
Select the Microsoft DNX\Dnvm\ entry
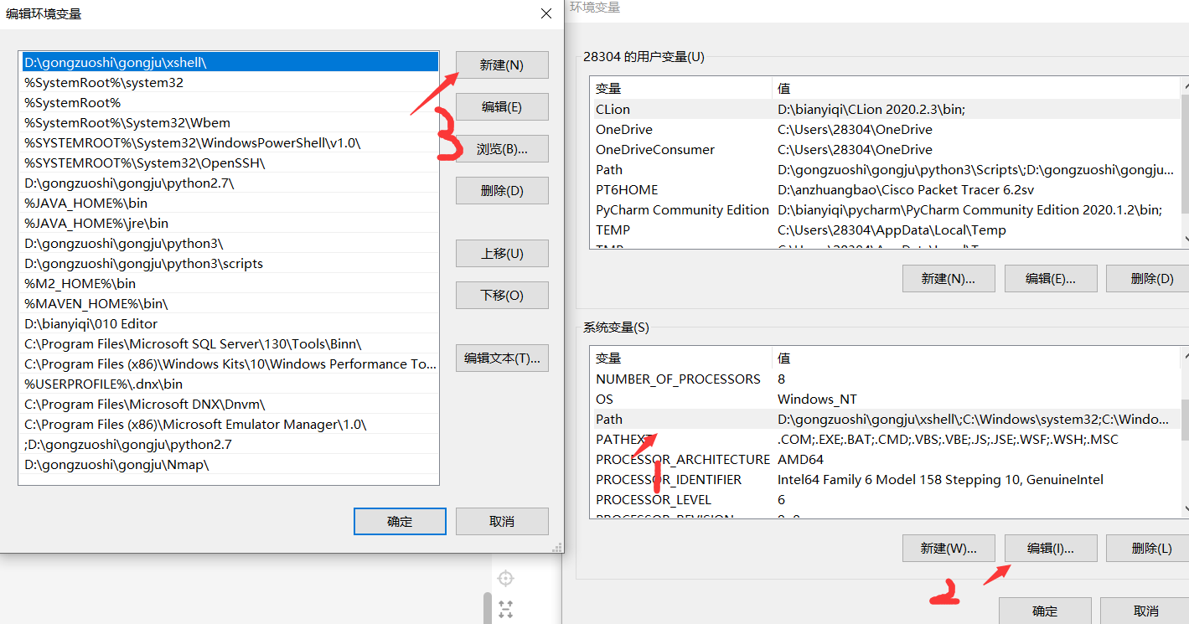pos(229,404)
